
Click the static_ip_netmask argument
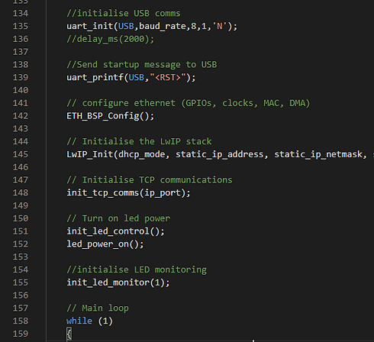point(318,154)
